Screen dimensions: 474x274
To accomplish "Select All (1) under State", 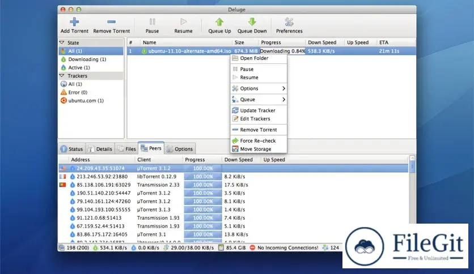I will [91, 51].
